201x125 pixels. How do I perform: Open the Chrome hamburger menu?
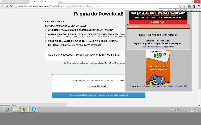pos(198,6)
